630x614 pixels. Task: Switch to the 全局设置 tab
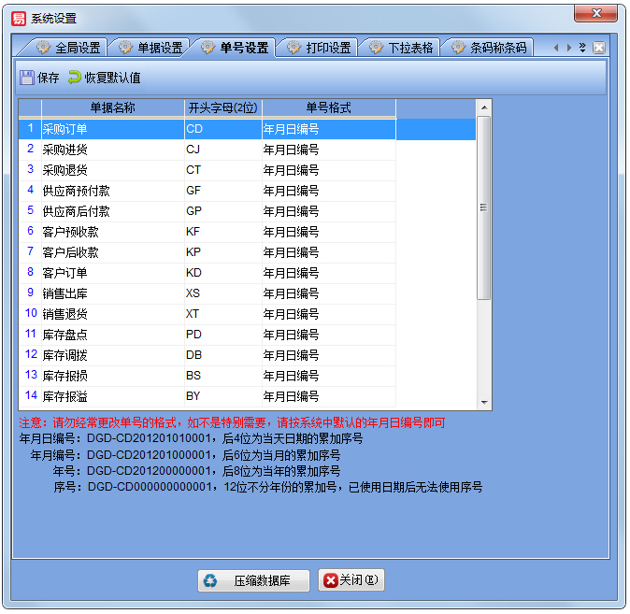[68, 48]
